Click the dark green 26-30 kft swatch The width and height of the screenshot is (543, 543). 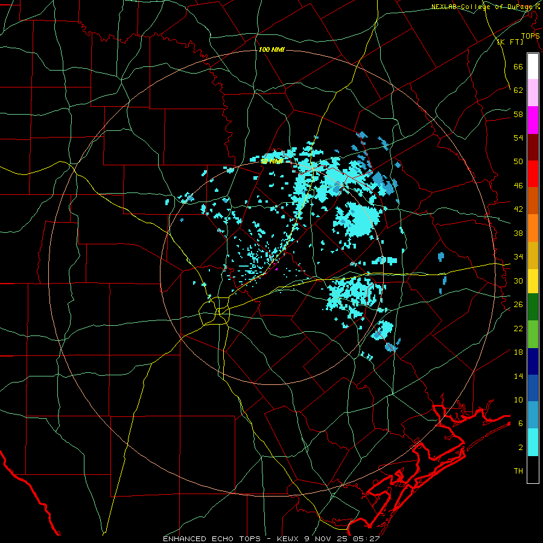(x=533, y=307)
